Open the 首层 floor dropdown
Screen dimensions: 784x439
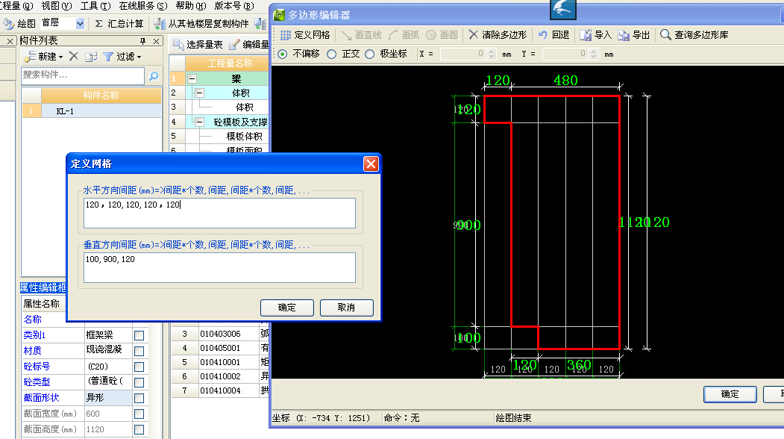pos(80,24)
